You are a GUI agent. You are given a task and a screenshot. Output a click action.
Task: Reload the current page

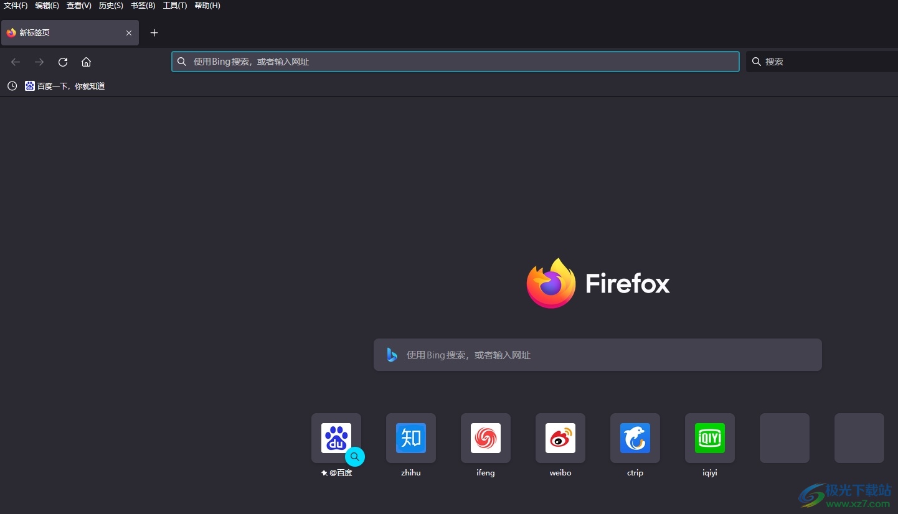63,62
